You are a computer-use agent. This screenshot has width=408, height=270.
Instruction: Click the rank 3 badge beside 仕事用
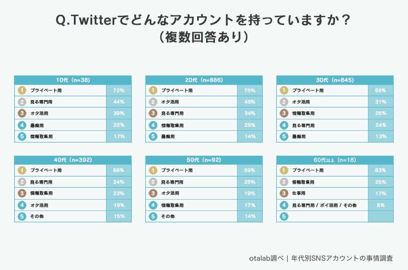pos(284,193)
